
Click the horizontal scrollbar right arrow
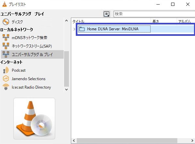[x=192, y=140]
